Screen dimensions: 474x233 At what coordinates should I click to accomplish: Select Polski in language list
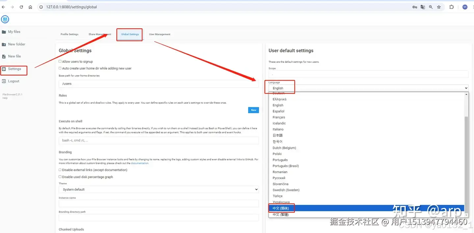366,154
